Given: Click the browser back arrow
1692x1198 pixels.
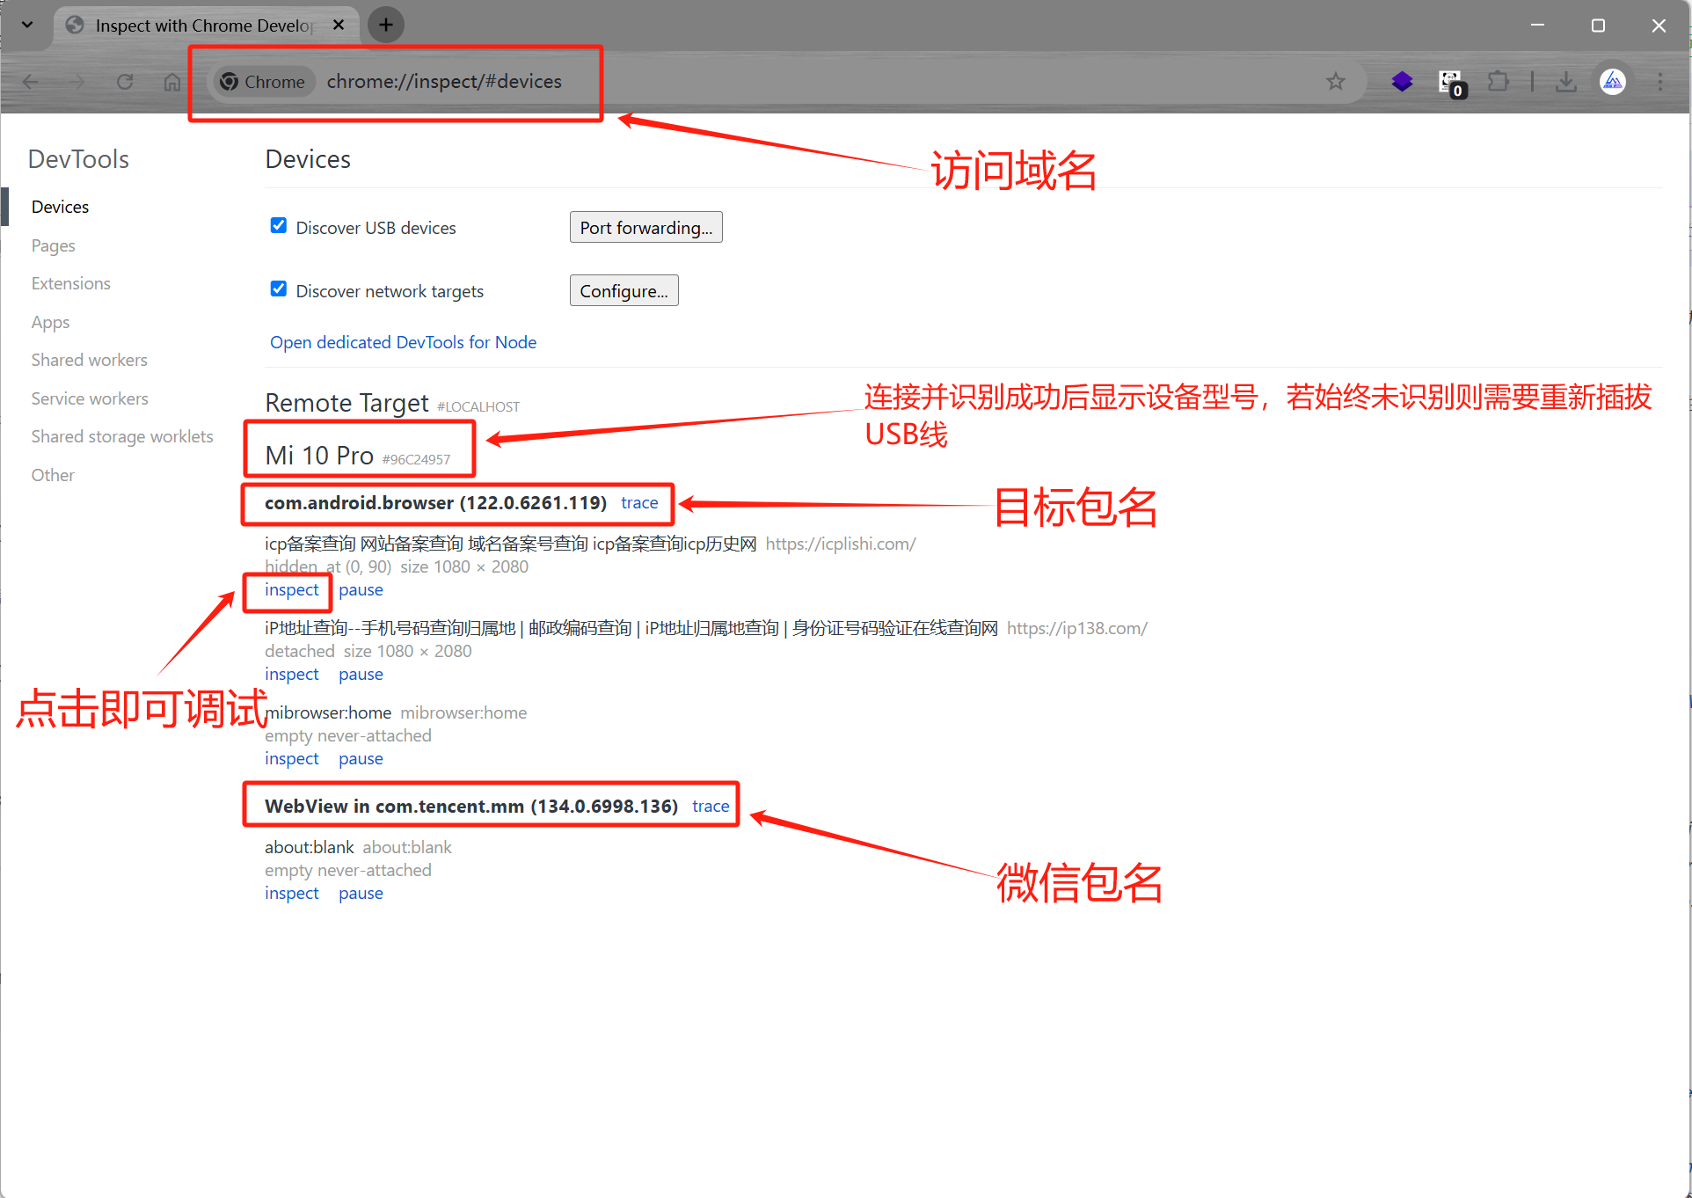Looking at the screenshot, I should 31,82.
